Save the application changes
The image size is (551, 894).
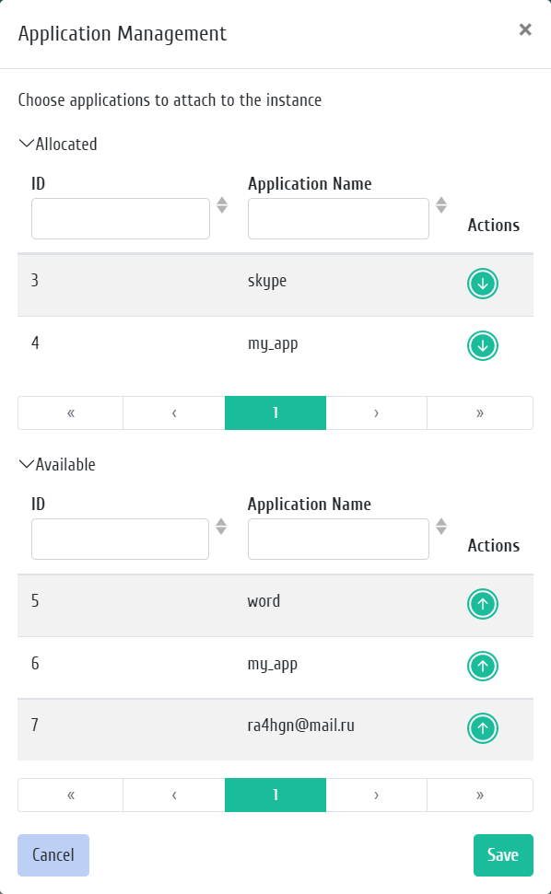pos(503,855)
